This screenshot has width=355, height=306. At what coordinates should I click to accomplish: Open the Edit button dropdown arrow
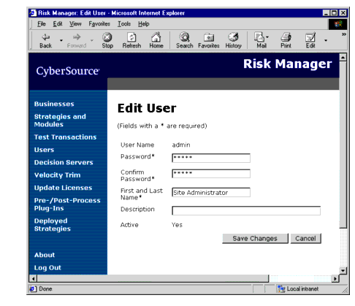click(326, 40)
